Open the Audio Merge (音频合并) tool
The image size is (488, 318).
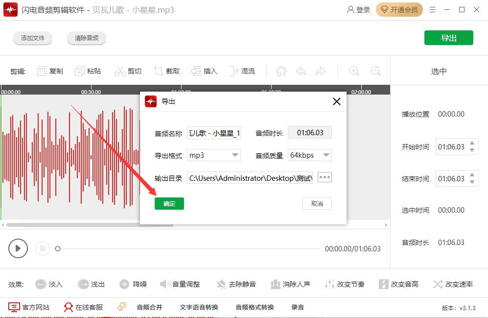[x=149, y=307]
